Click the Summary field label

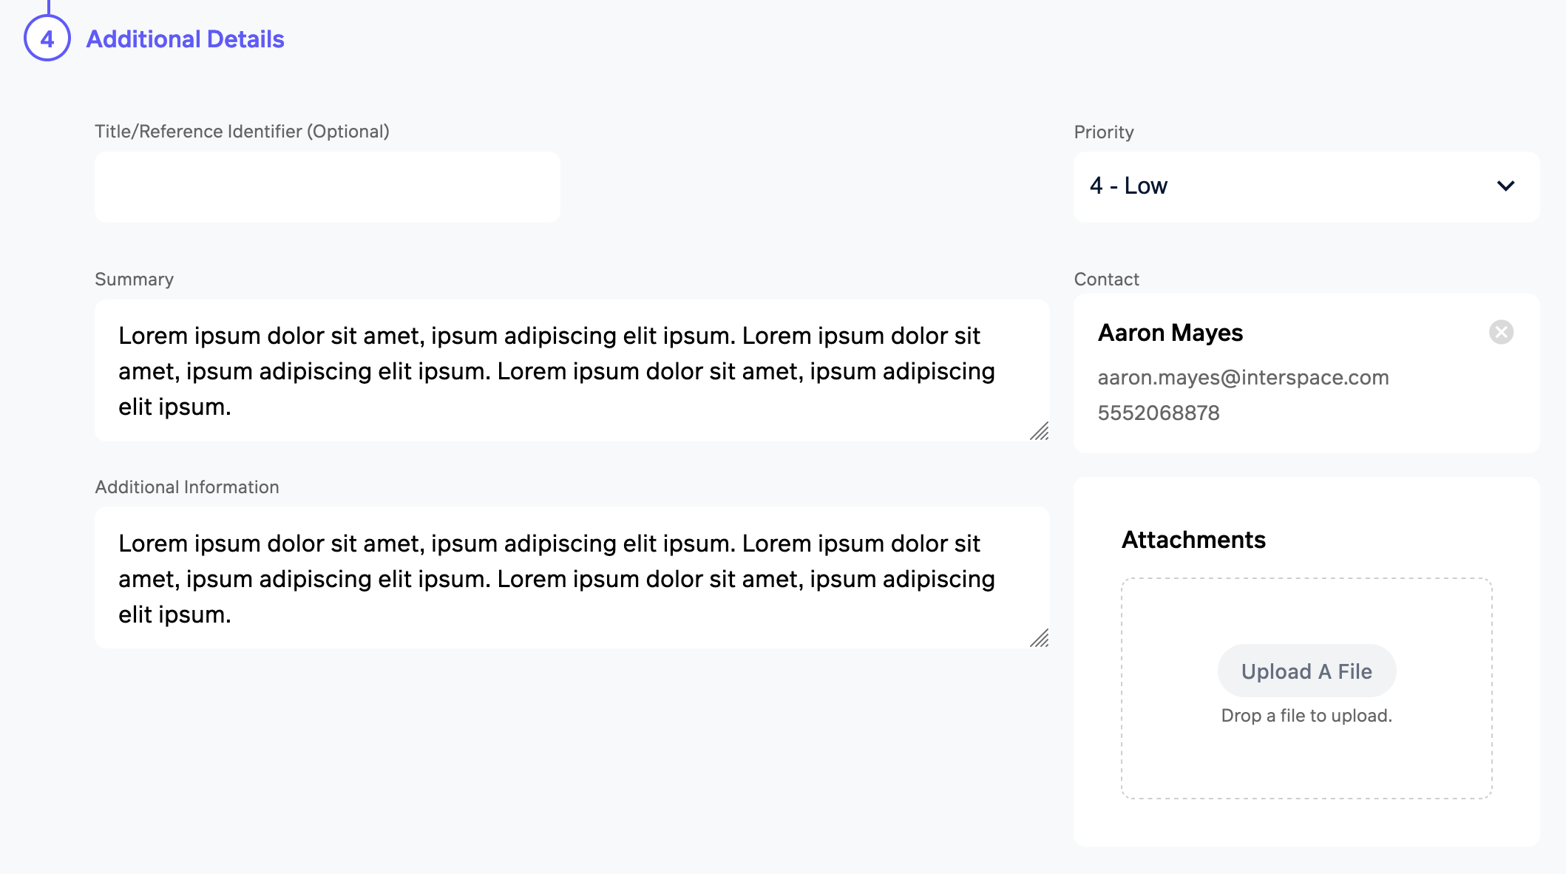click(134, 280)
